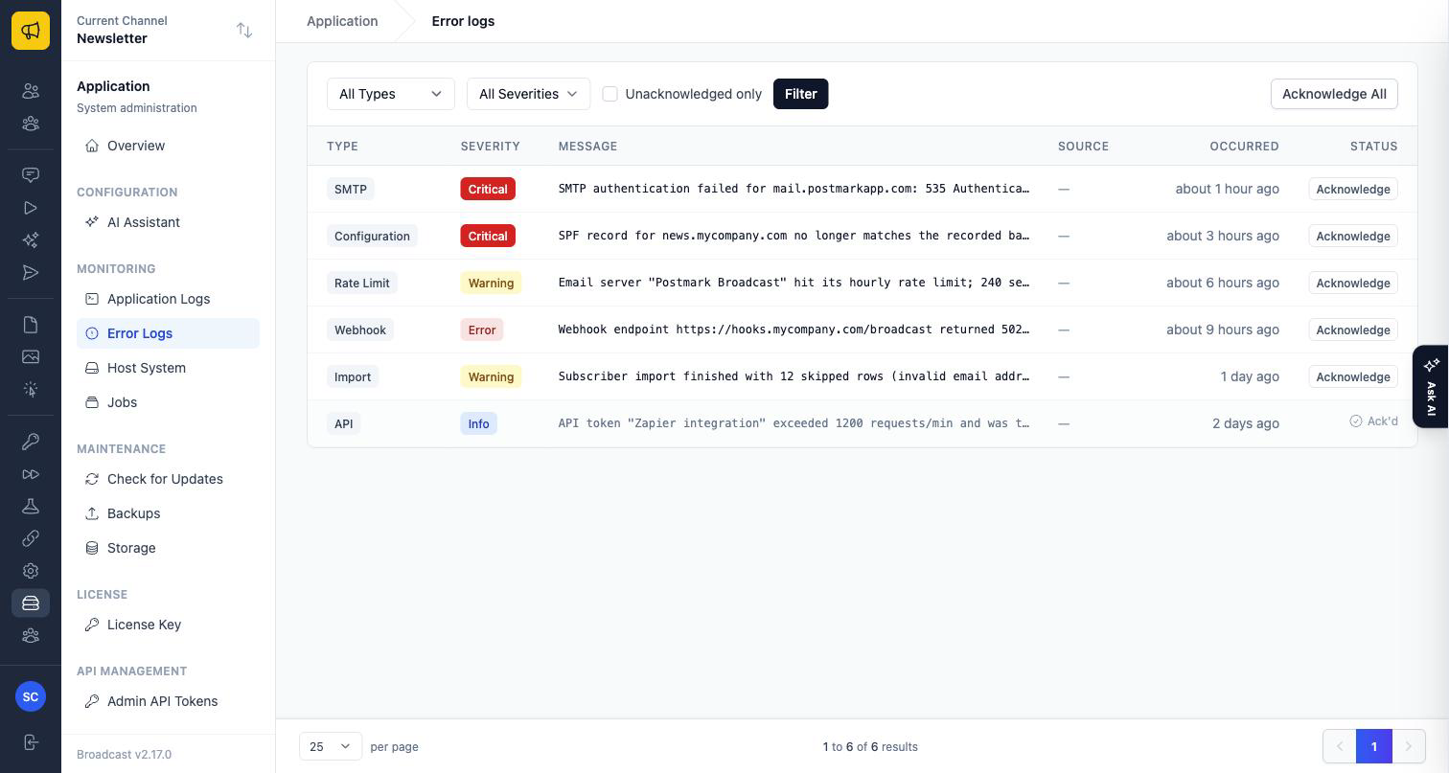Image resolution: width=1449 pixels, height=773 pixels.
Task: Expand the All Types dropdown
Action: 391,94
